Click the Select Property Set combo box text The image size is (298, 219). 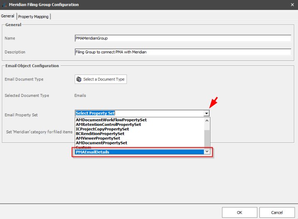95,113
